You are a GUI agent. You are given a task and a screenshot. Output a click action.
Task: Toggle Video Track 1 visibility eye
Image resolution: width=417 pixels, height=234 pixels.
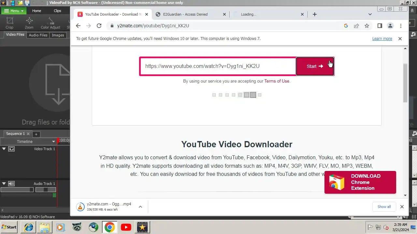point(11,149)
